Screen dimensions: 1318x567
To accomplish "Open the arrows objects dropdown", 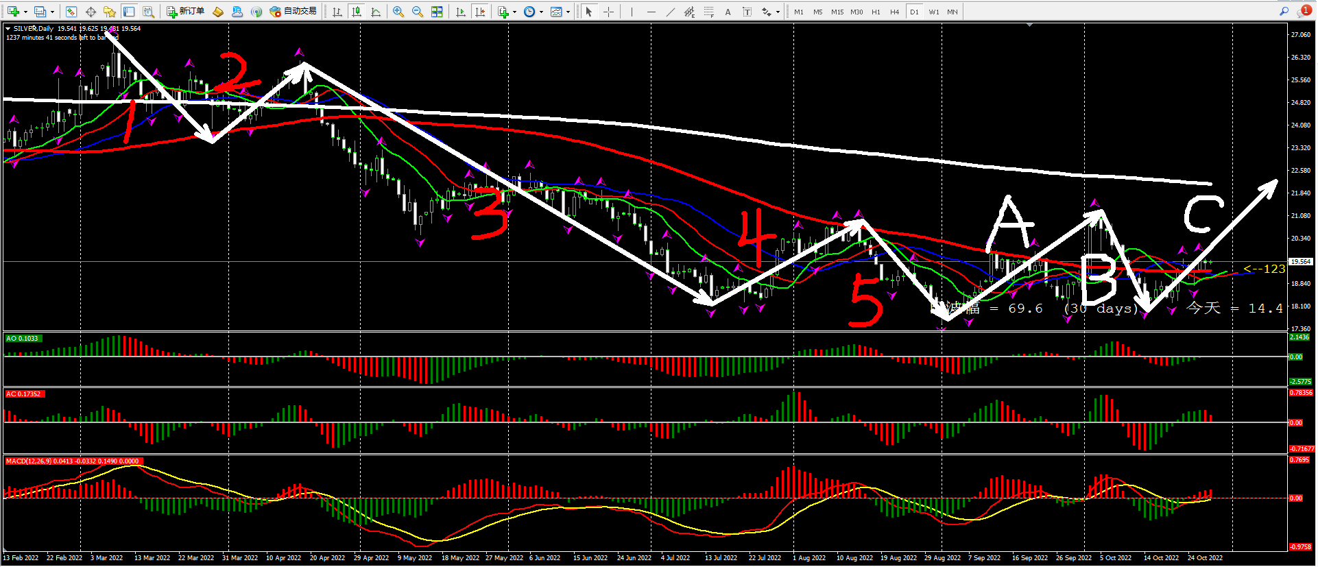I will point(778,12).
